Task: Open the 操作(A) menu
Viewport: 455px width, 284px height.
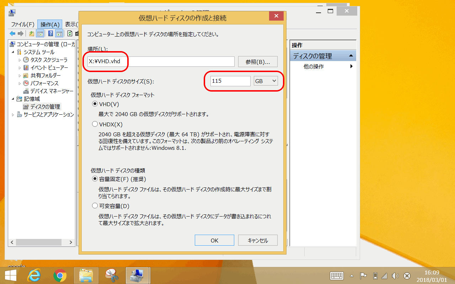Action: tap(50, 24)
